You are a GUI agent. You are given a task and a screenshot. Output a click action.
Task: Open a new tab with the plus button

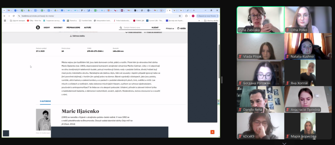click(194, 10)
